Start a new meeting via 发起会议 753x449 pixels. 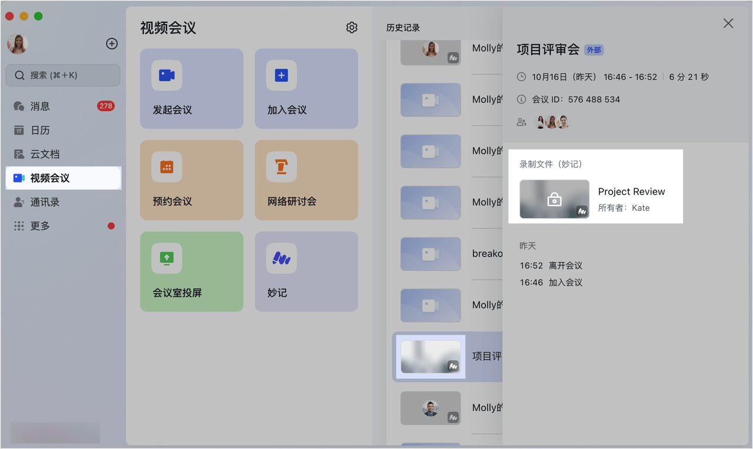191,88
